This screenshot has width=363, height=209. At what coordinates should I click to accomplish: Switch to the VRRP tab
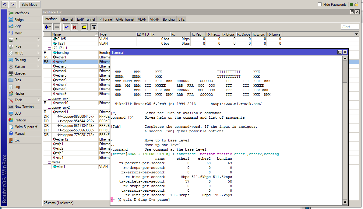click(x=154, y=19)
